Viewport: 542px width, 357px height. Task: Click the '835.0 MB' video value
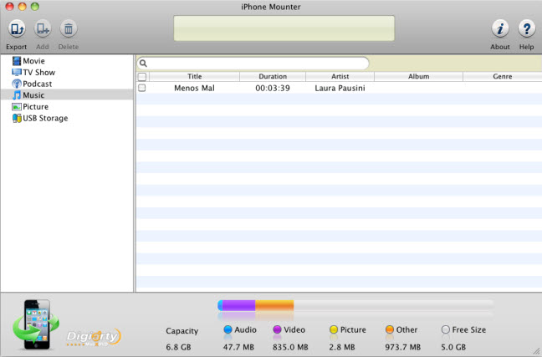290,347
